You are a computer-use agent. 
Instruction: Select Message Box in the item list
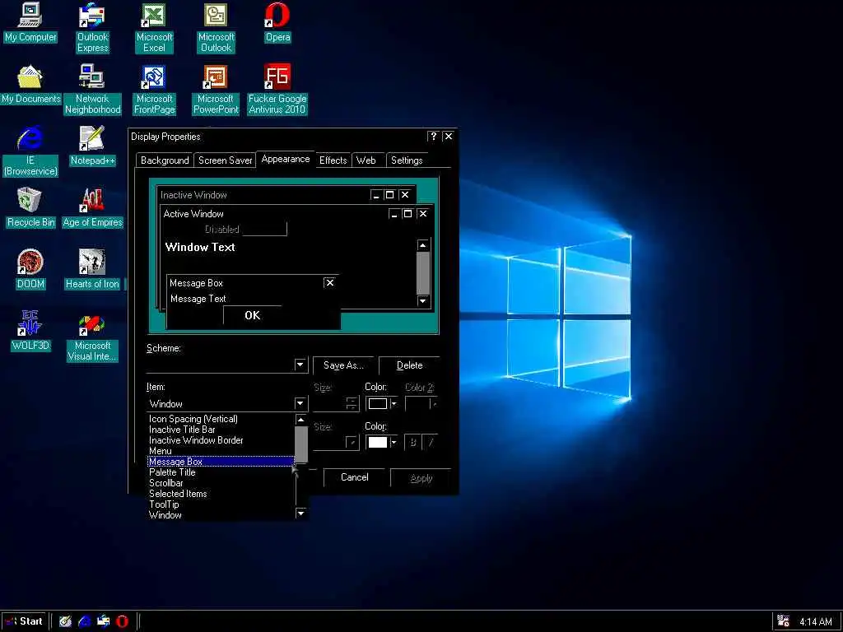point(221,462)
